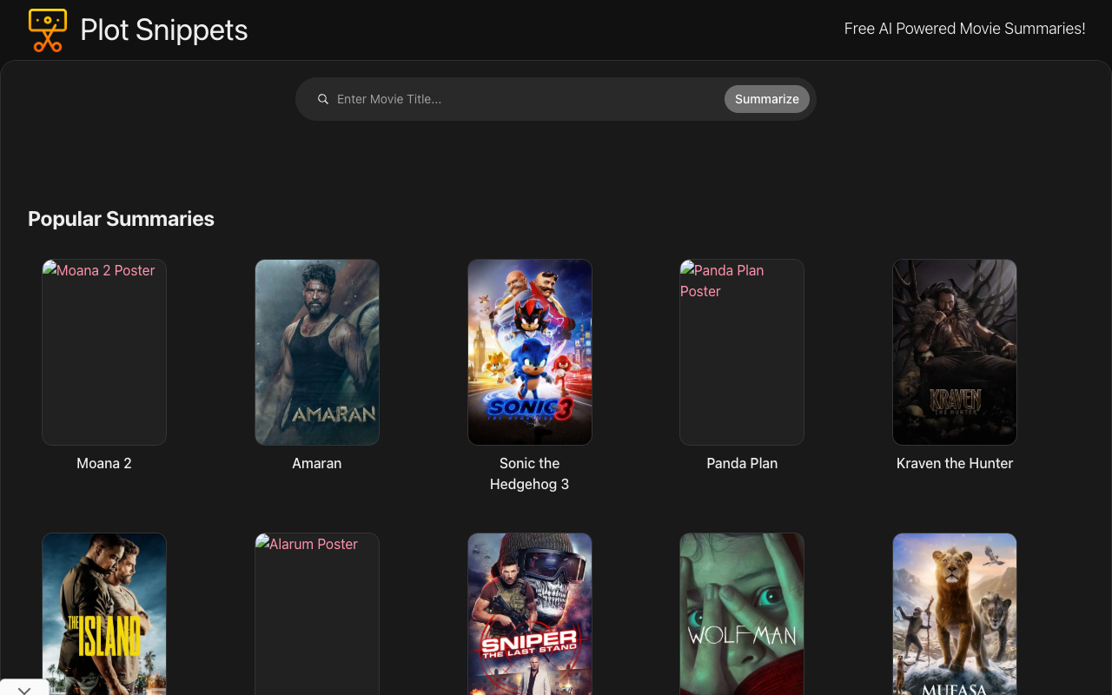Open the Moana 2 poster placeholder
1112x695 pixels.
tap(104, 352)
